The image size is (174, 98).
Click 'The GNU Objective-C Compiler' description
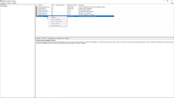point(86,15)
